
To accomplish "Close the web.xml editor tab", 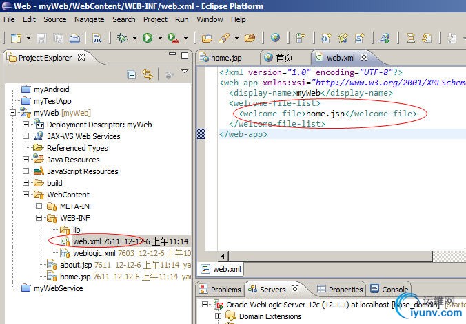I will [365, 58].
